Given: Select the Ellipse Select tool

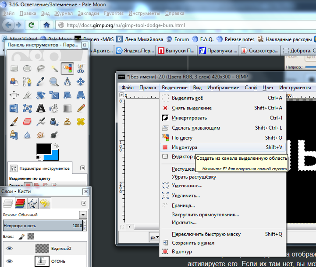Looking at the screenshot, I should pos(27,68).
